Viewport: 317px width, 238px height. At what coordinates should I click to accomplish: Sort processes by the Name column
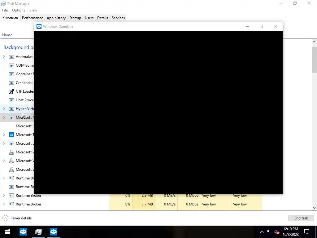click(x=7, y=35)
